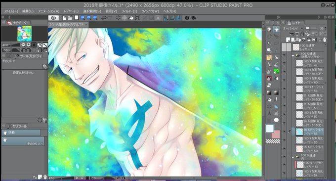Image resolution: width=336 pixels, height=181 pixels.
Task: Toggle visibility of layer レイヤー 50
Action: click(284, 149)
